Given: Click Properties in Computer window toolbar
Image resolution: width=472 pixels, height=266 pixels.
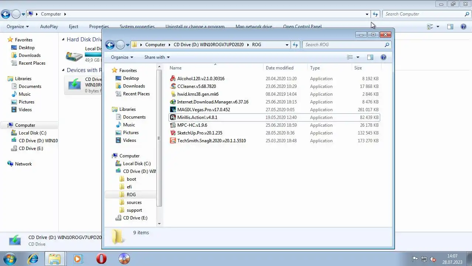Looking at the screenshot, I should click(99, 27).
